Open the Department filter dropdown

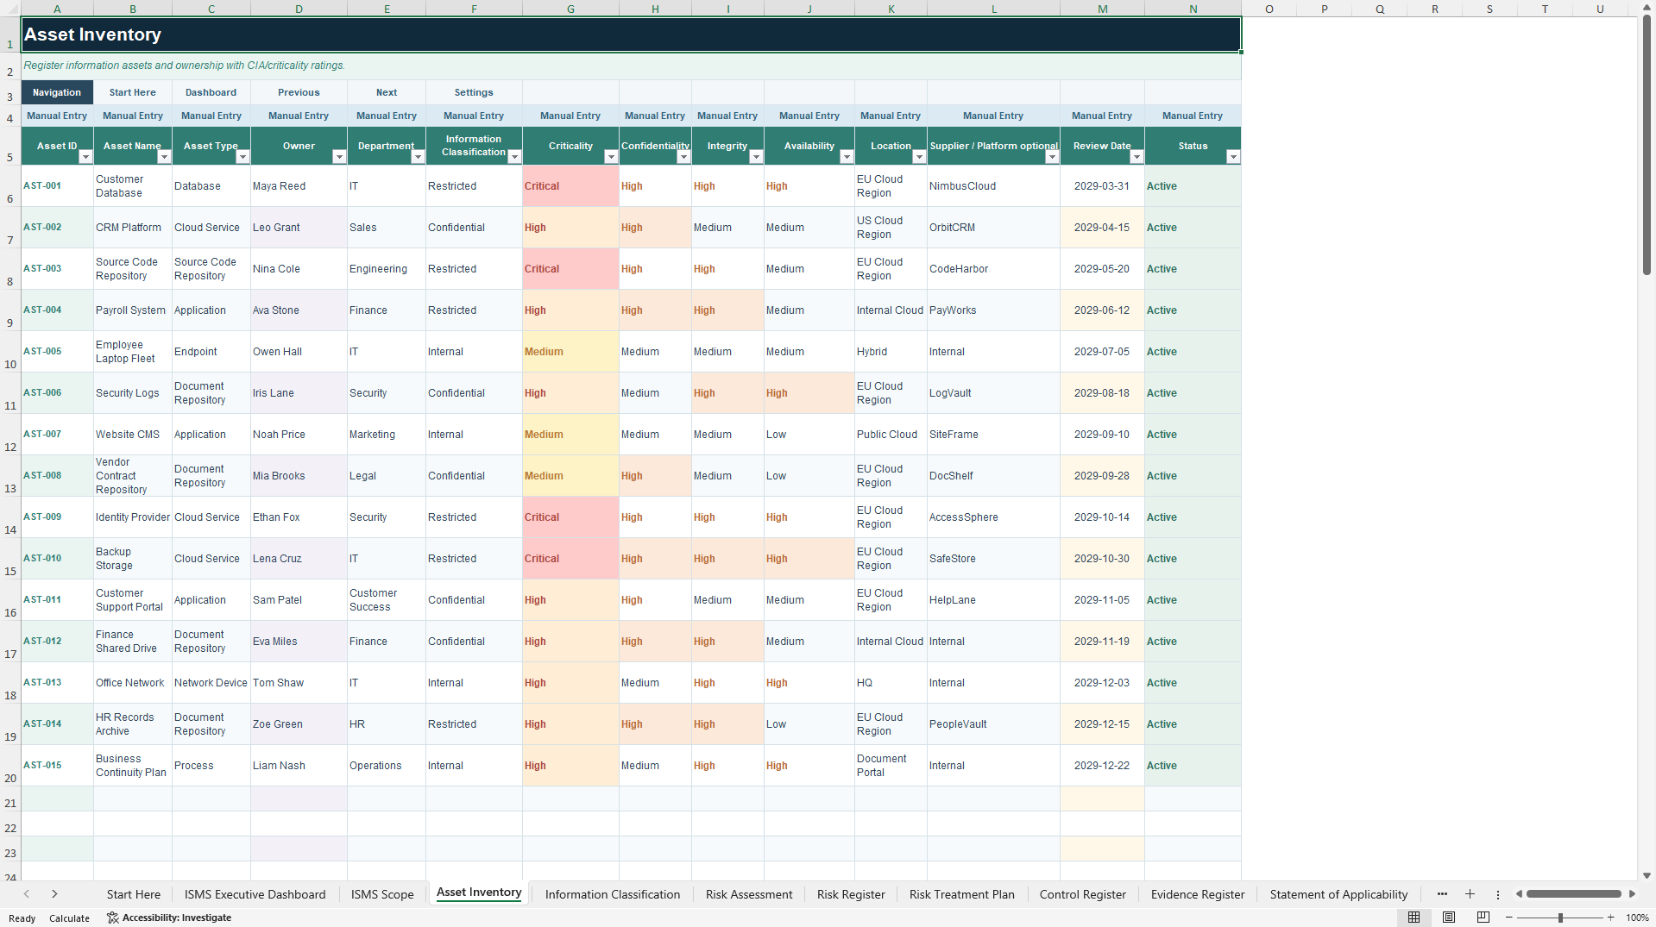(418, 157)
